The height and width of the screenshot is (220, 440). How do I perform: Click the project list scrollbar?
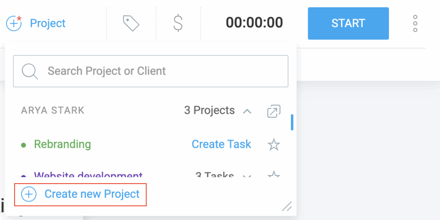(x=292, y=122)
